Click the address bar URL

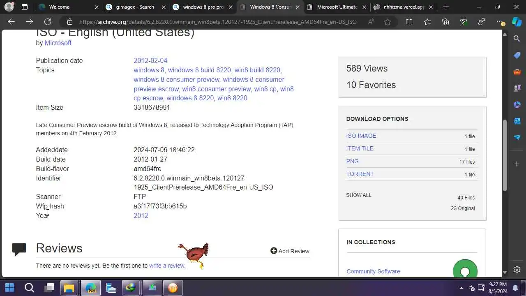[x=218, y=22]
